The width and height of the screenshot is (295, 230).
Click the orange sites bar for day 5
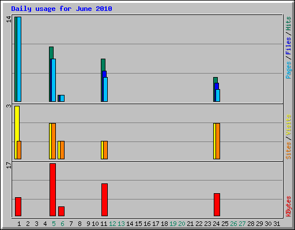pos(54,141)
